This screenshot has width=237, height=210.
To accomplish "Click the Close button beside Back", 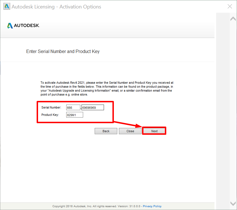I will (130, 131).
